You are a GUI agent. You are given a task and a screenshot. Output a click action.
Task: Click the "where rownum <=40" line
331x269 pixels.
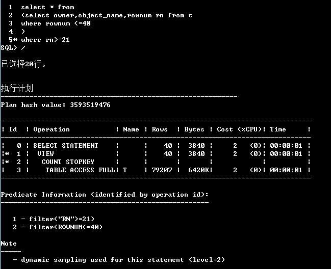coord(56,23)
